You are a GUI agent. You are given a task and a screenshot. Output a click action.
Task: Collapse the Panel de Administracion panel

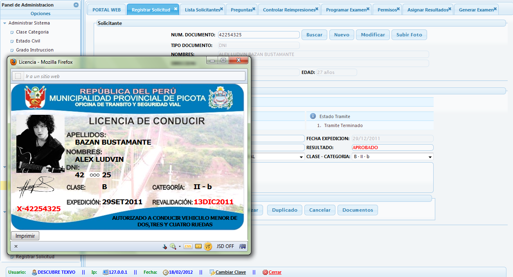76,5
